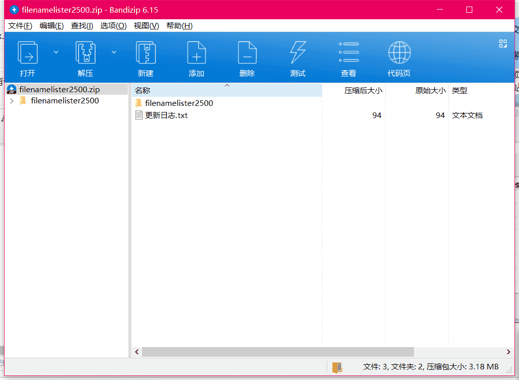Minimize the Bandizip window
The width and height of the screenshot is (519, 380).
439,10
